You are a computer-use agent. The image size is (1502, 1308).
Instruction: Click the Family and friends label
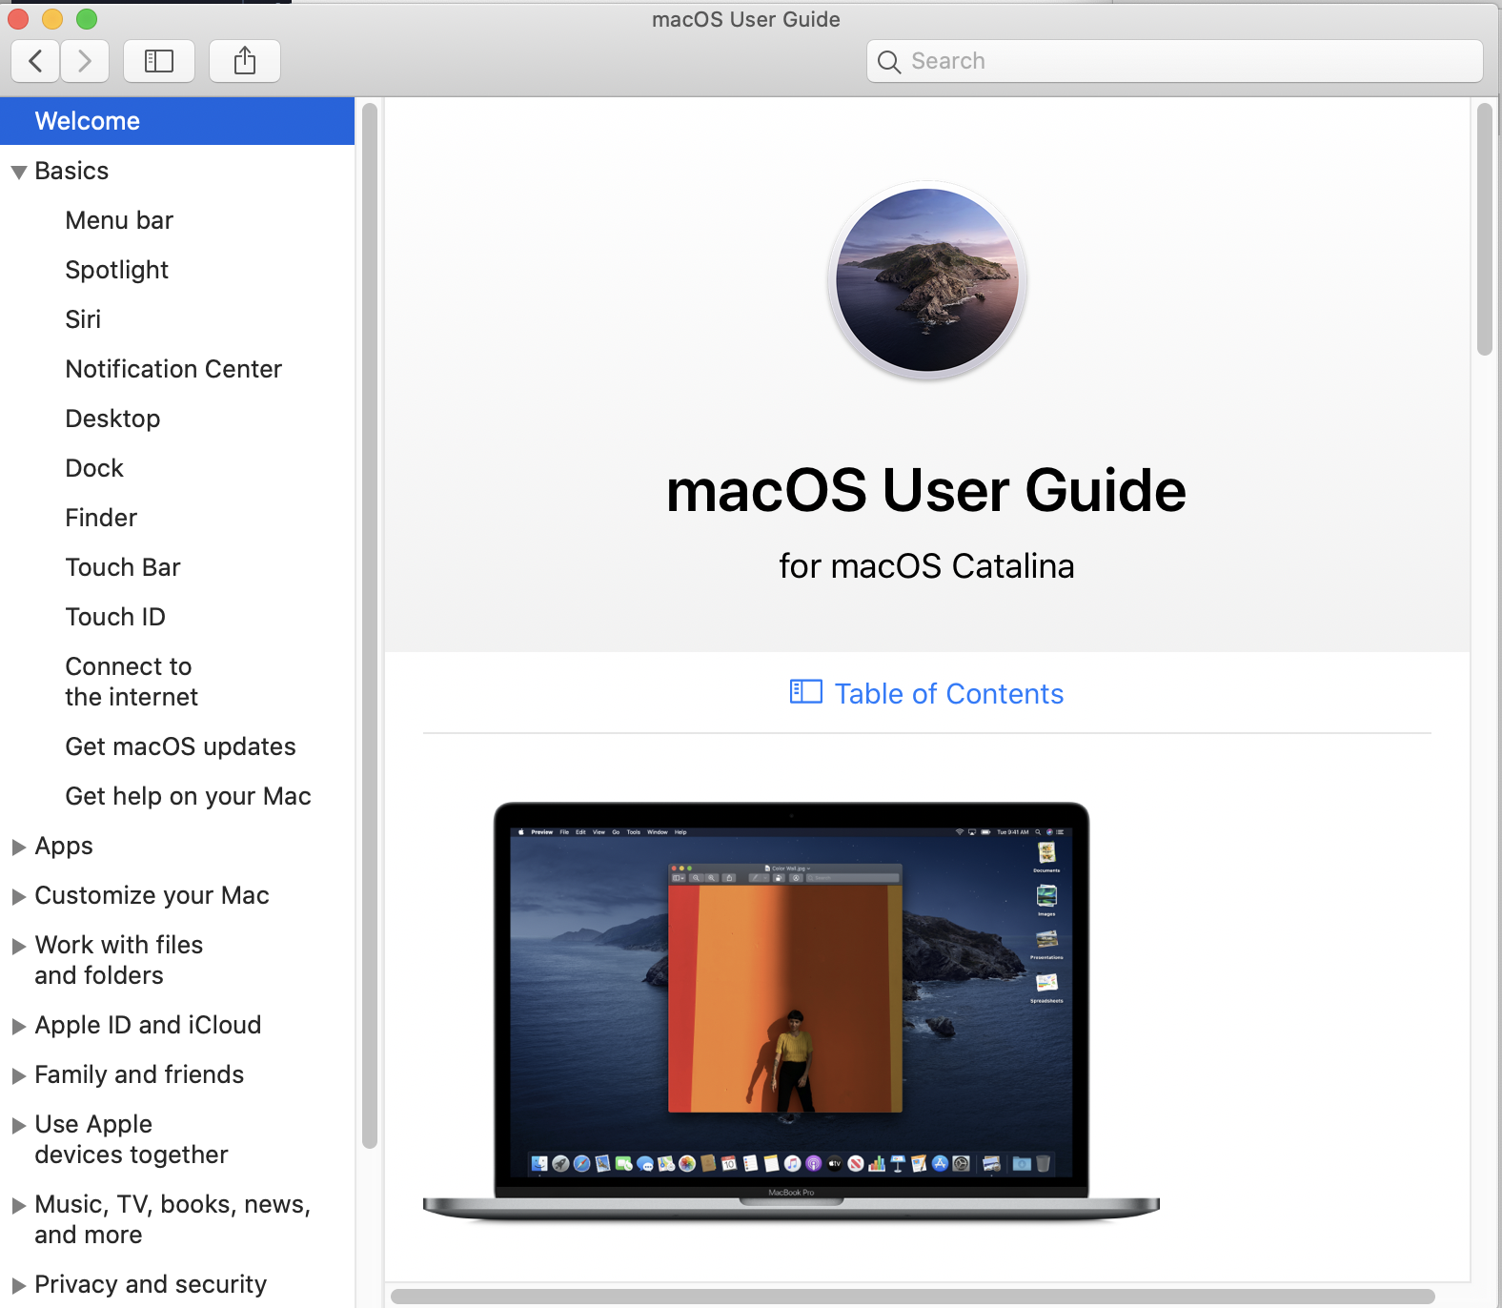pyautogui.click(x=139, y=1074)
